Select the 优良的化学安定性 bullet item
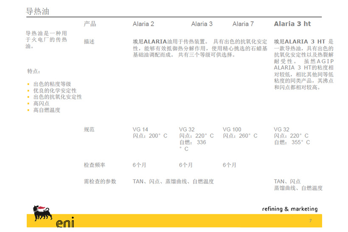This screenshot has height=232, width=348. click(x=55, y=91)
